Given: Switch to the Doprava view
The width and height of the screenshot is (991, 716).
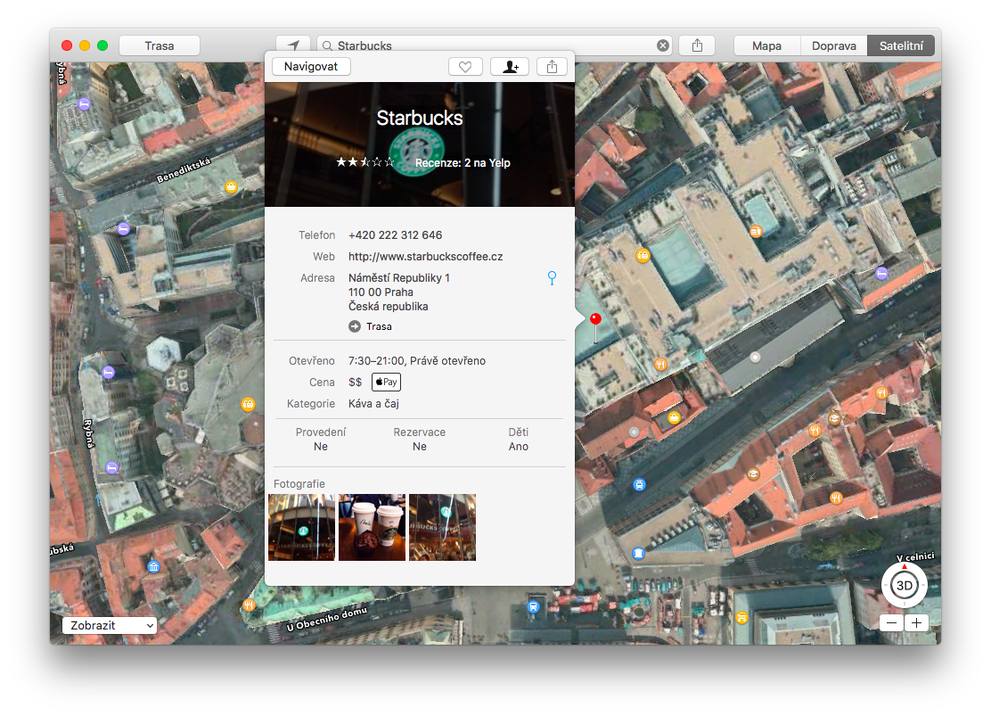Looking at the screenshot, I should click(x=833, y=45).
